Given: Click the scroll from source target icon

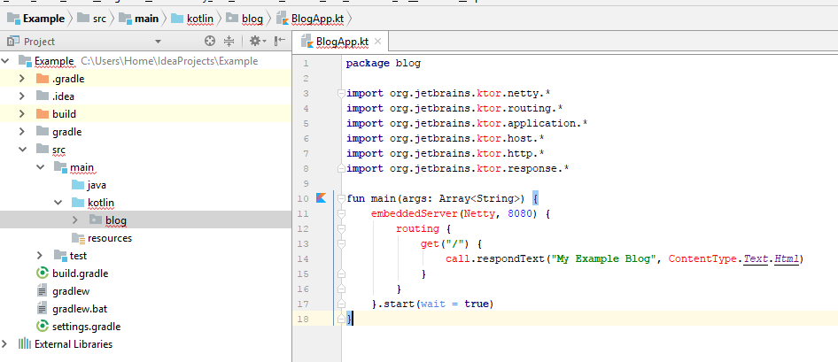Looking at the screenshot, I should coord(210,41).
